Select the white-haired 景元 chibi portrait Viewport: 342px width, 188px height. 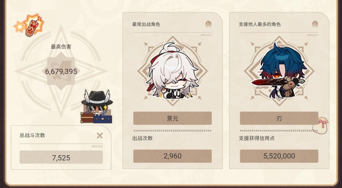[173, 71]
